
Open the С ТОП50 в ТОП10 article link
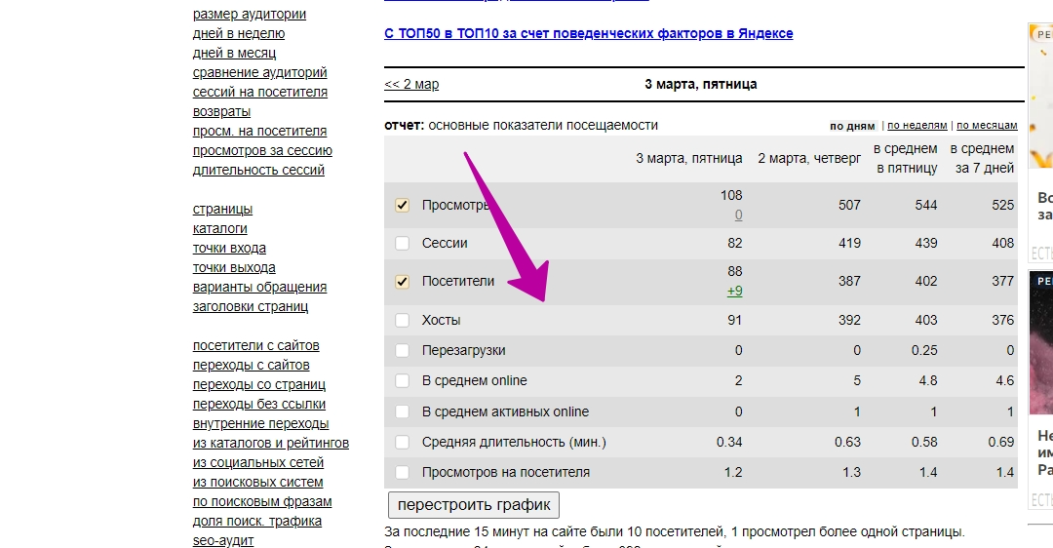click(588, 33)
